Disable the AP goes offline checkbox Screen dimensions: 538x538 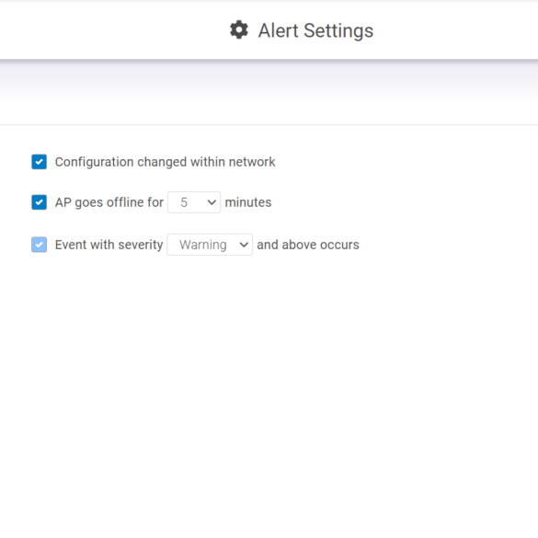tap(40, 202)
